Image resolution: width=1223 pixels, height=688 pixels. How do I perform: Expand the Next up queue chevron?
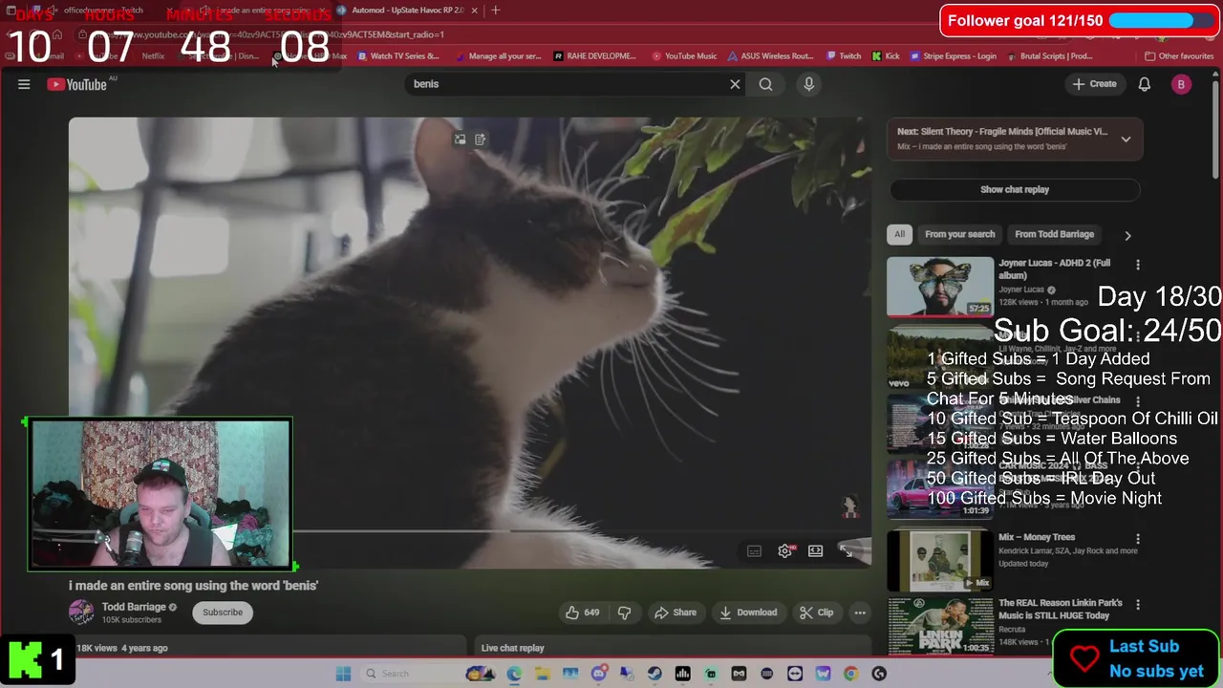click(1126, 139)
